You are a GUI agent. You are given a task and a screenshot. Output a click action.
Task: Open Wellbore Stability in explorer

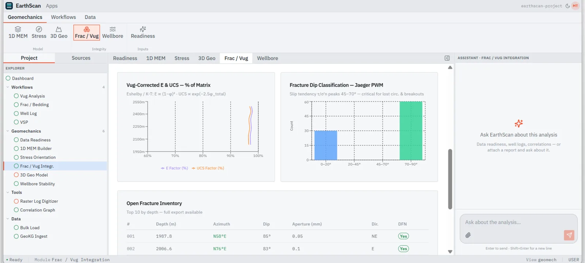pyautogui.click(x=37, y=184)
